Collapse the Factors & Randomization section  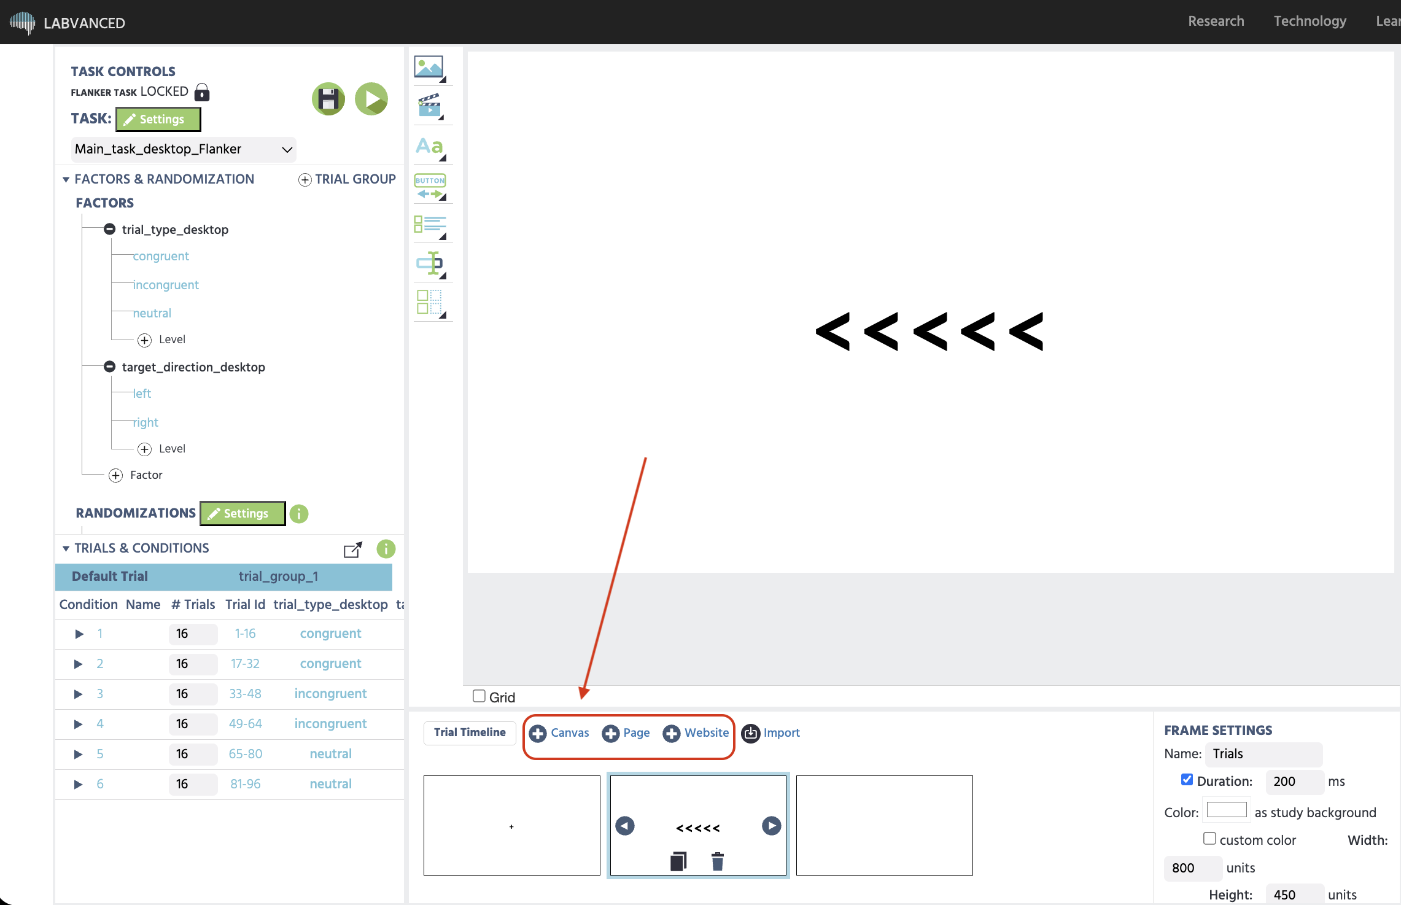[66, 179]
